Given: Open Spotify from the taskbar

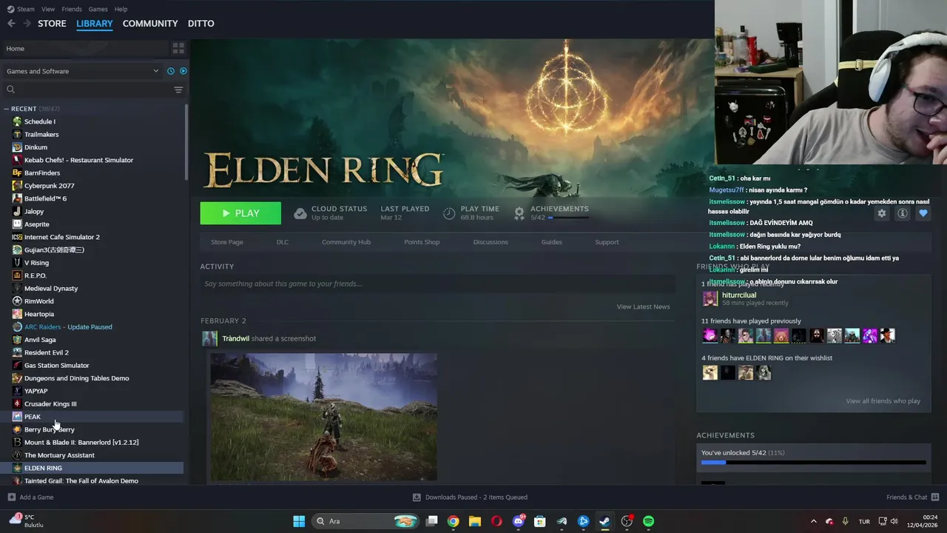Looking at the screenshot, I should coord(649,521).
